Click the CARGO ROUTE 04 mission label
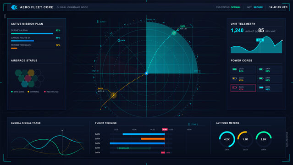 click(21, 38)
